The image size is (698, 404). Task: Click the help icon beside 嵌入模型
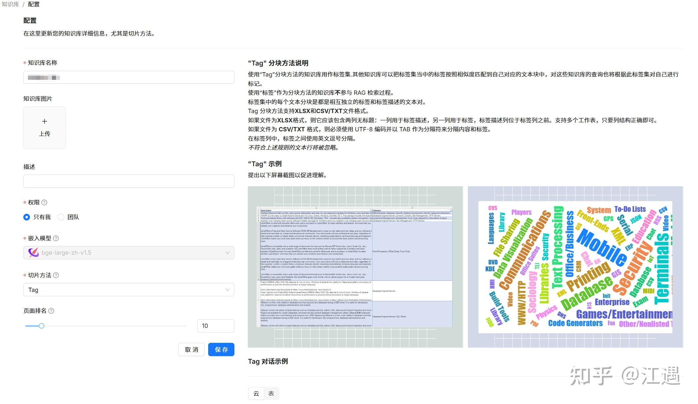56,238
